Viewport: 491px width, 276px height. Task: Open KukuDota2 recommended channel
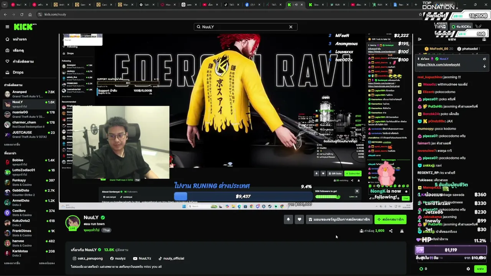(x=30, y=223)
